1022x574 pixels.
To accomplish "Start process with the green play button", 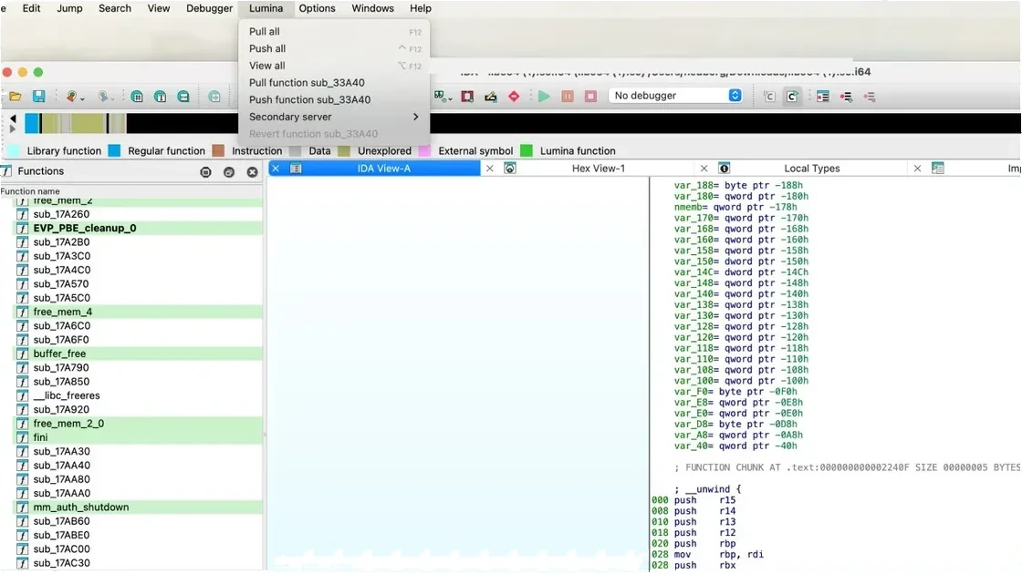I will coord(544,97).
